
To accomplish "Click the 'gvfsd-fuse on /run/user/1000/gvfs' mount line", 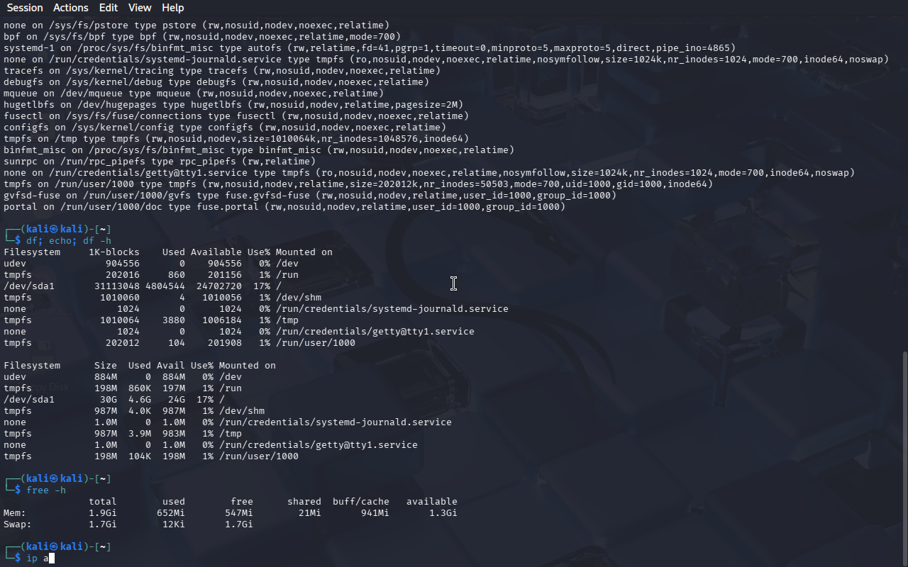I will coord(309,195).
